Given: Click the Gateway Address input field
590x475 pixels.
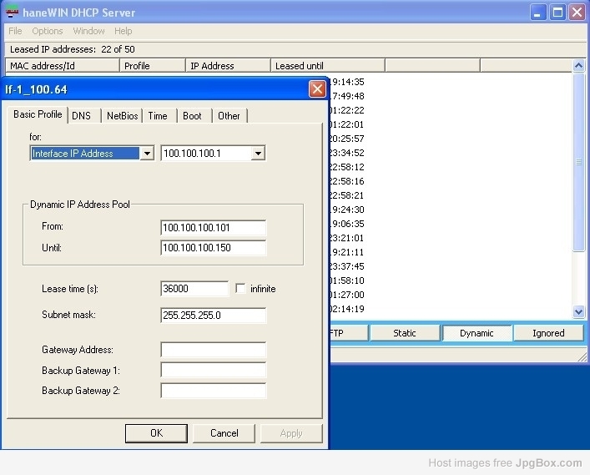Looking at the screenshot, I should click(213, 350).
